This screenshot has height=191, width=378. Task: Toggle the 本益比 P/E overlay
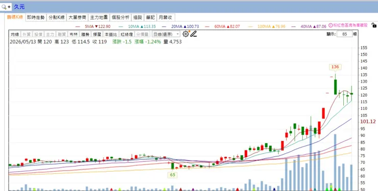coord(111,34)
